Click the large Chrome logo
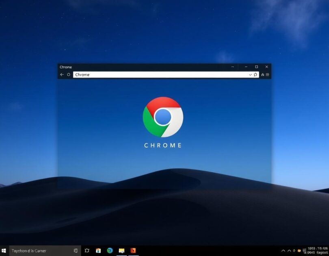This screenshot has height=256, width=329. (x=163, y=117)
